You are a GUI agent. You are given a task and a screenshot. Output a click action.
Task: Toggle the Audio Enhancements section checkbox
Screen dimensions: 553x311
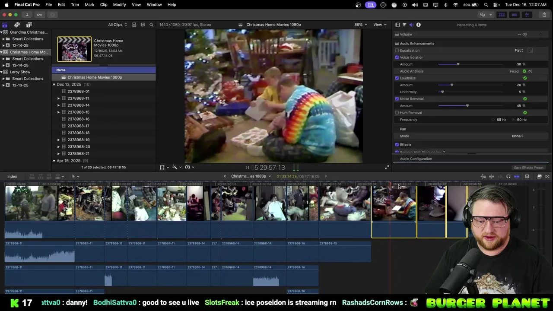(397, 44)
